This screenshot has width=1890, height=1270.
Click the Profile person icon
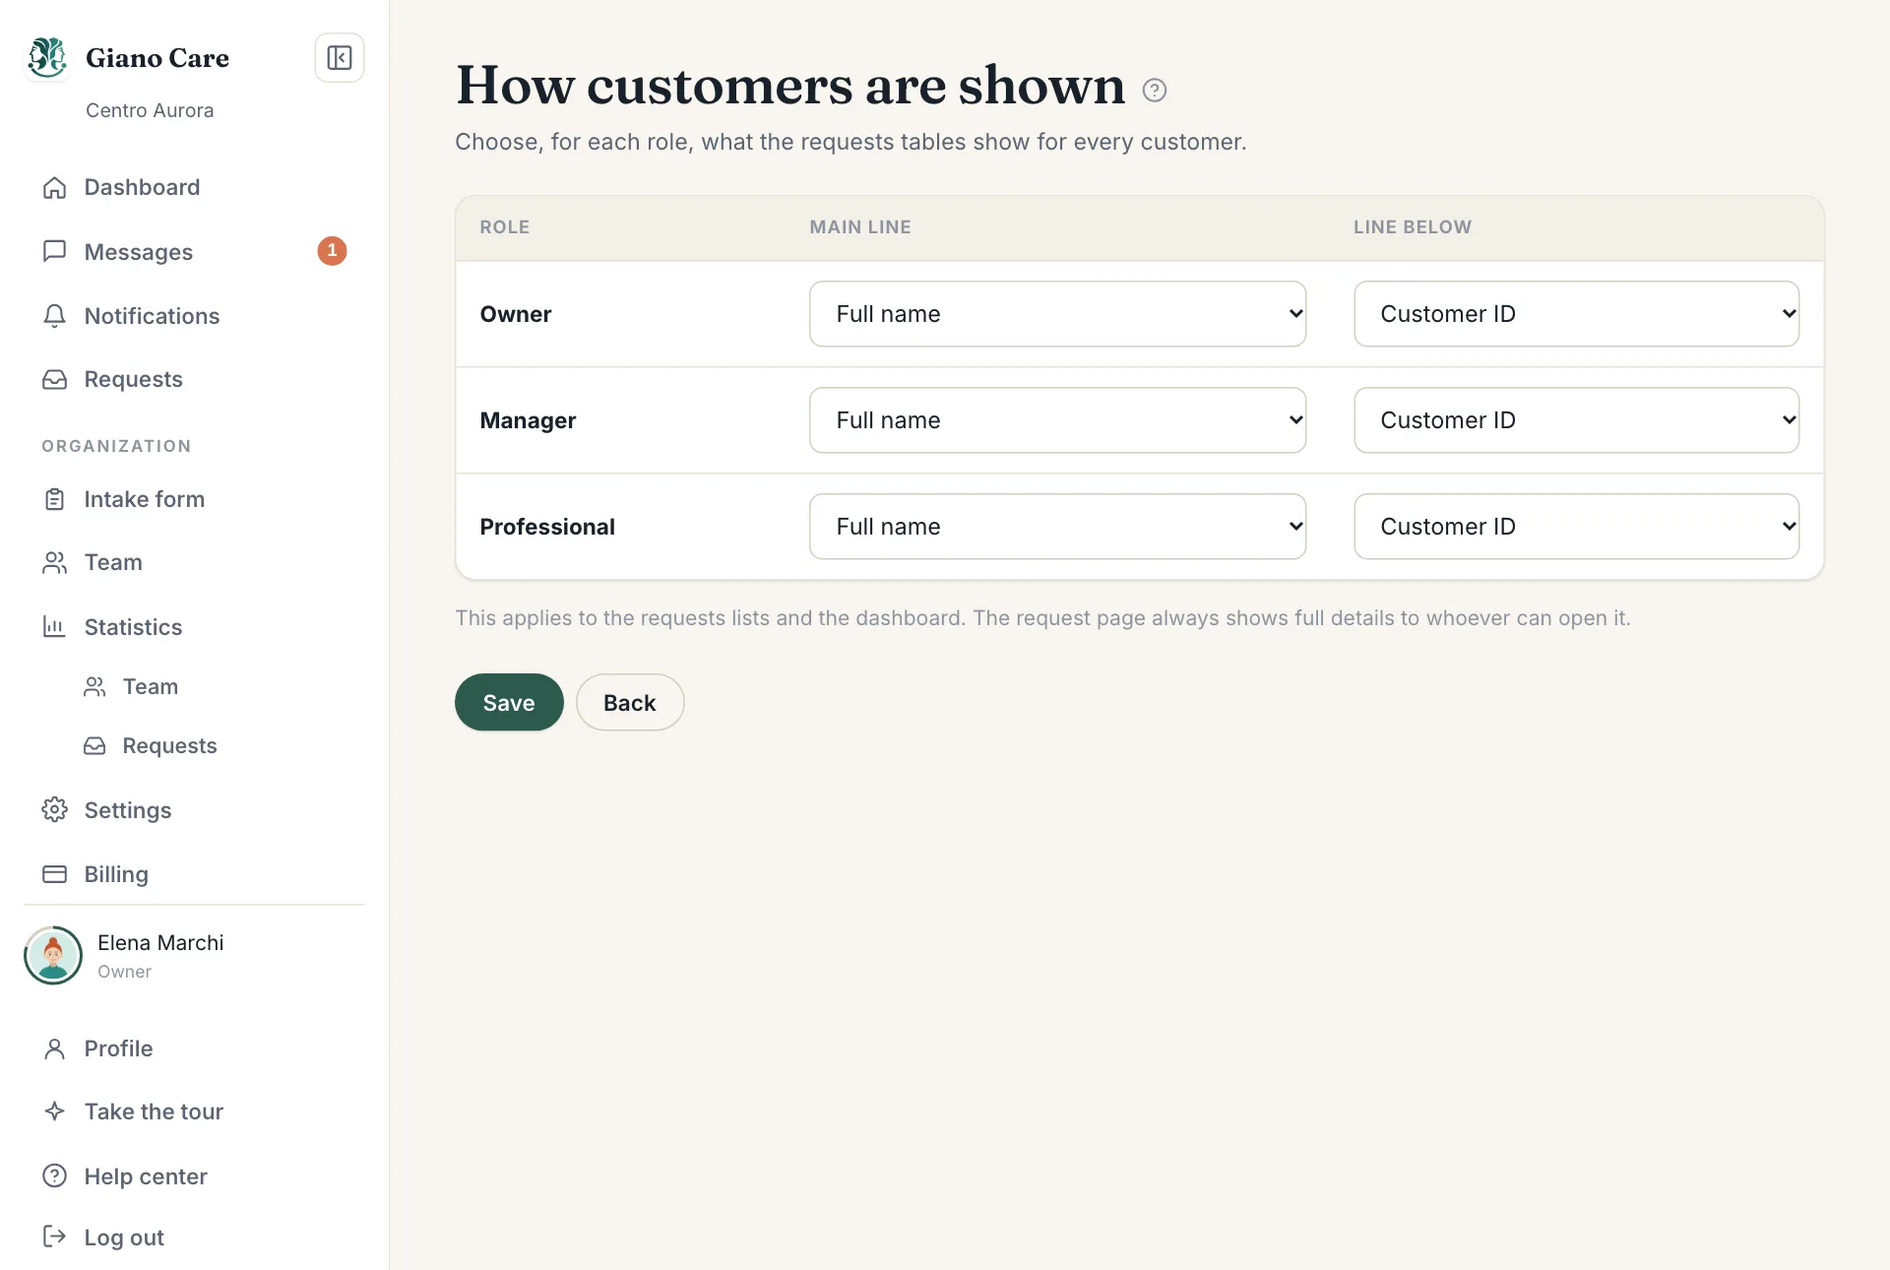click(x=55, y=1048)
